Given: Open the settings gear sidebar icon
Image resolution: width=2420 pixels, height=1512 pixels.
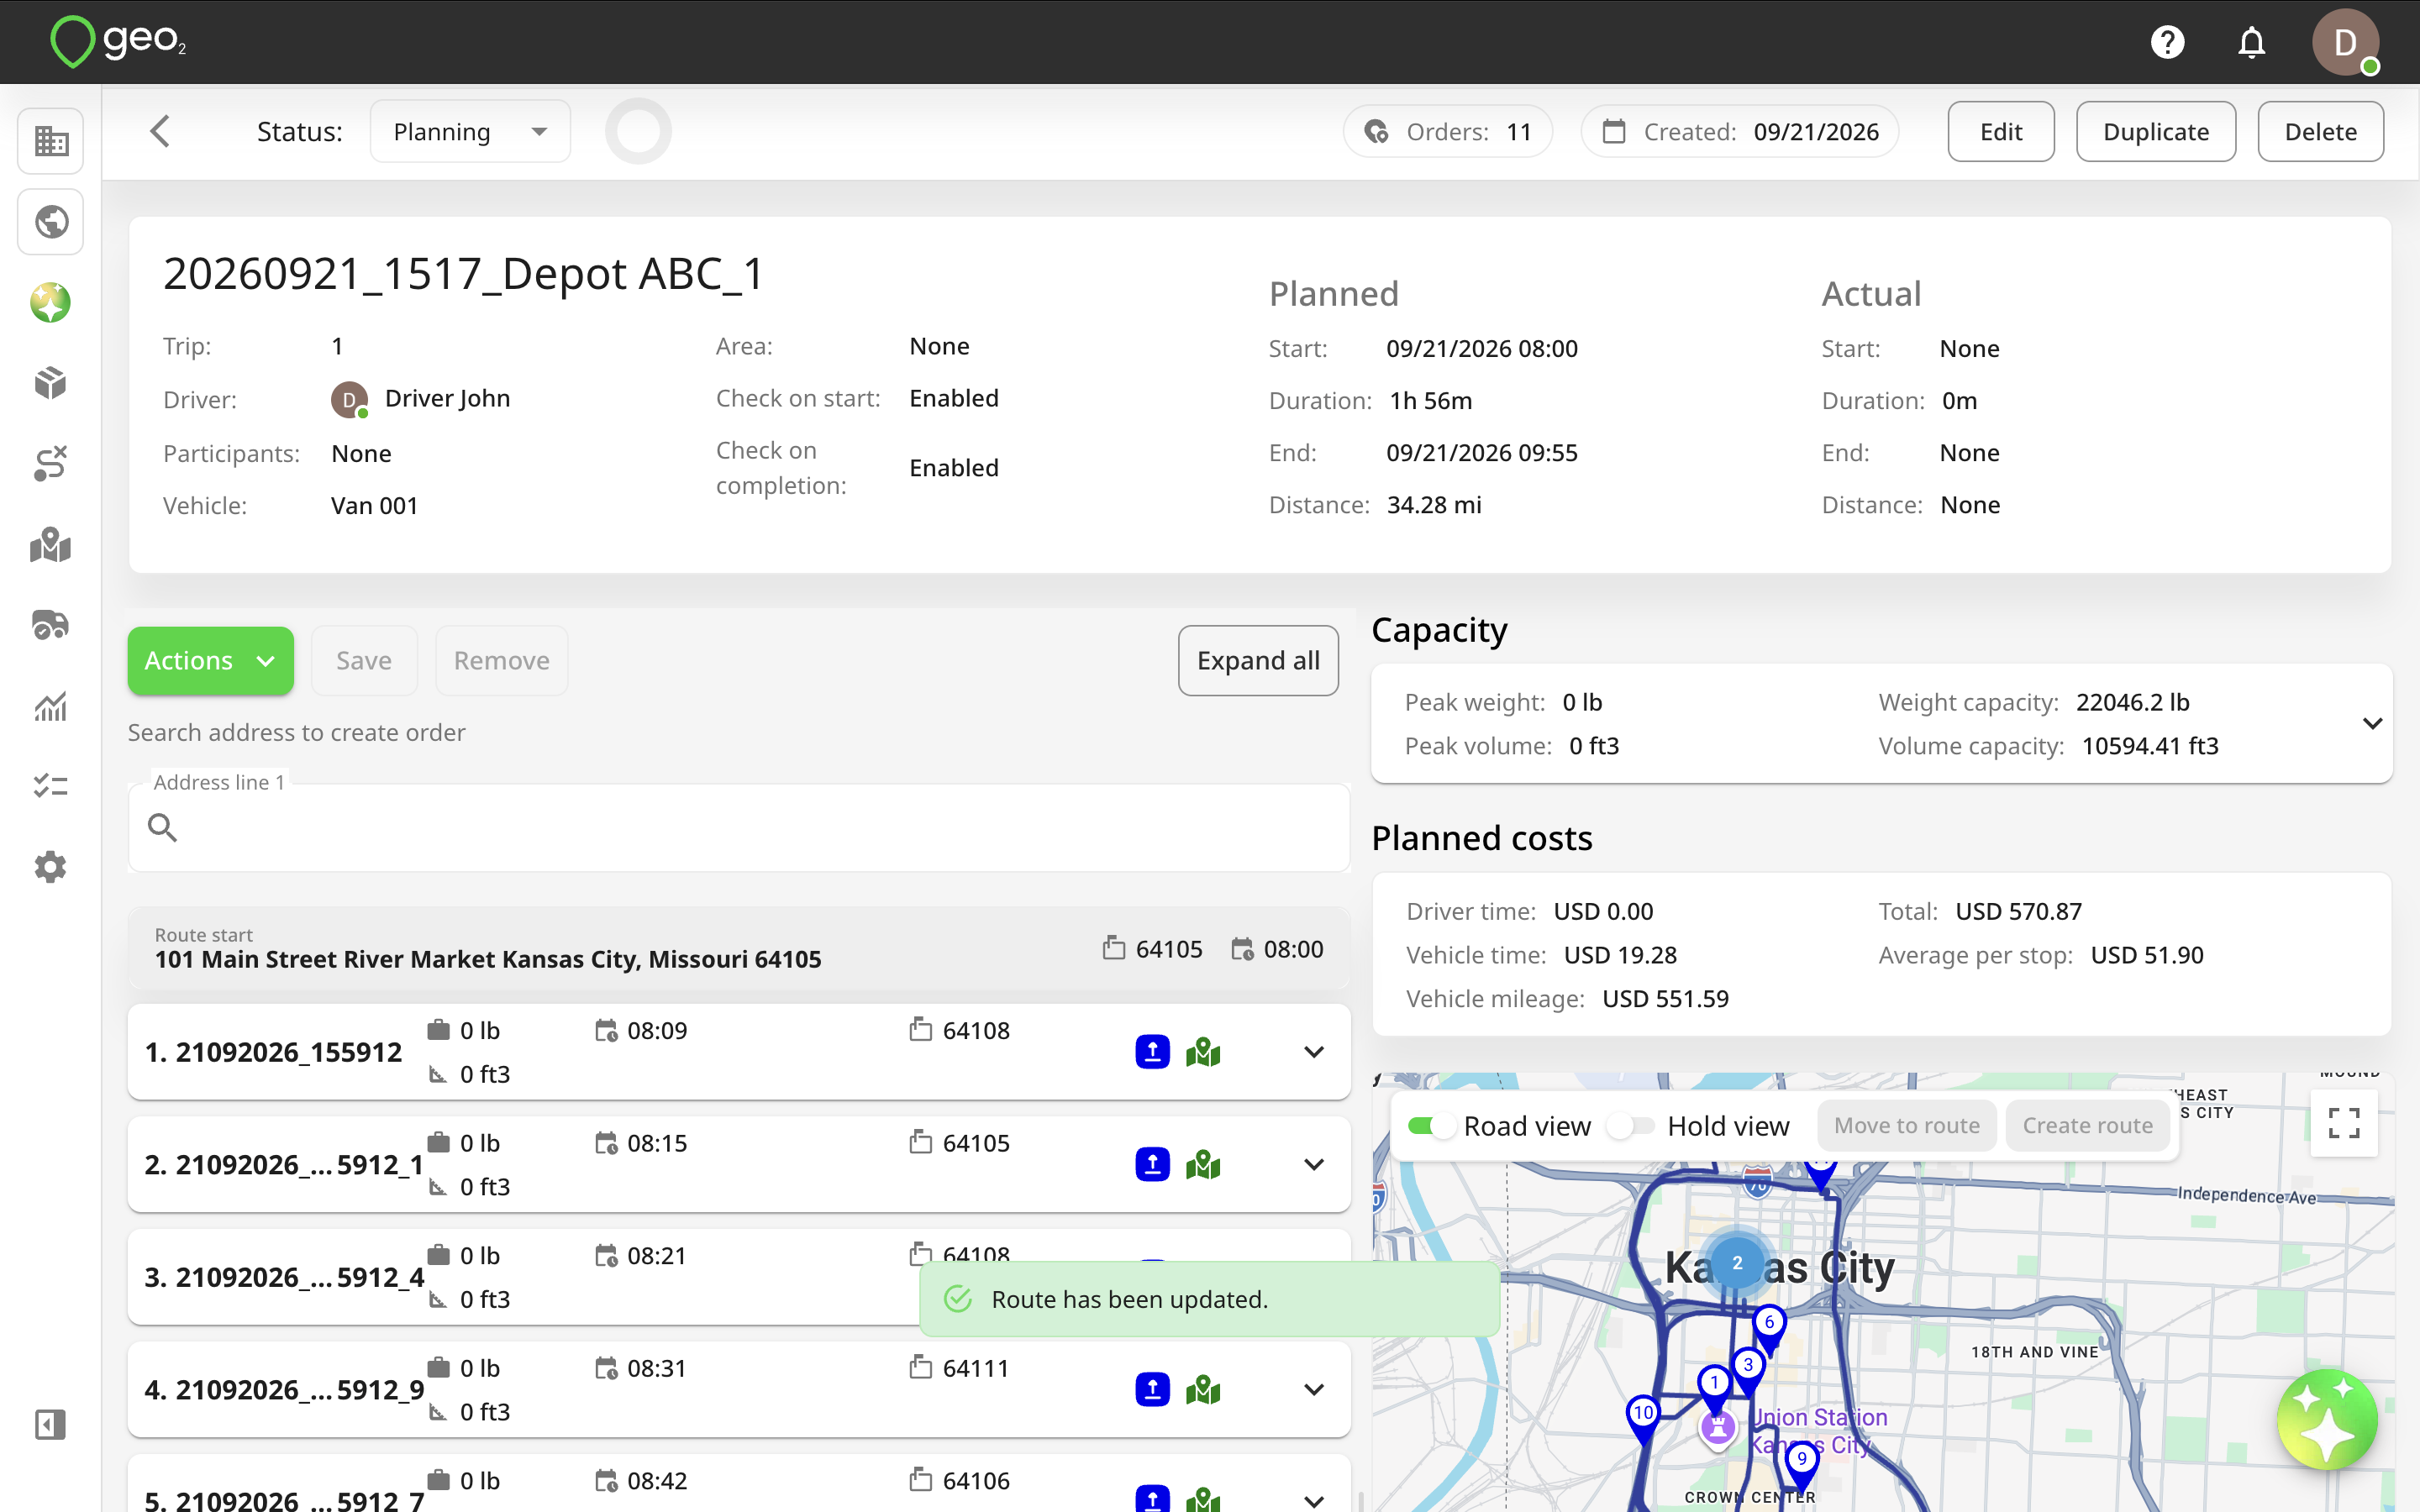Looking at the screenshot, I should [51, 867].
